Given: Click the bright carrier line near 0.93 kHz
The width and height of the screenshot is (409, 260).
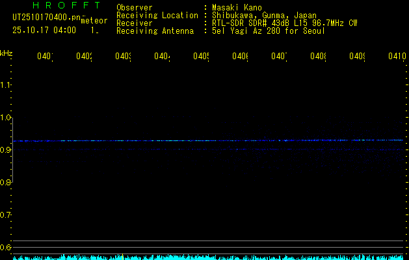Looking at the screenshot, I should [208, 140].
